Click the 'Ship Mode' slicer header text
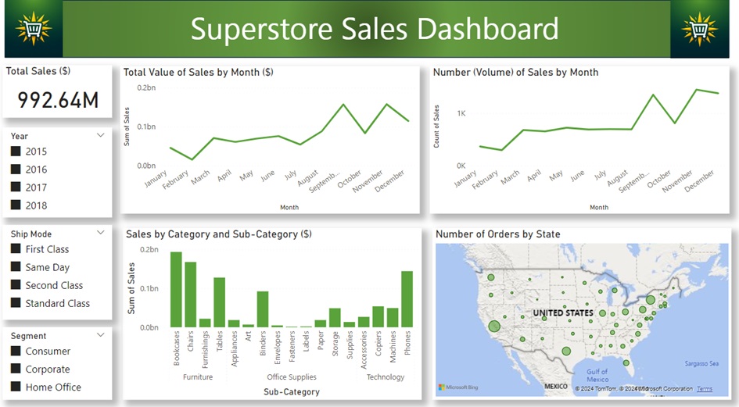Image resolution: width=739 pixels, height=407 pixels. pos(31,234)
